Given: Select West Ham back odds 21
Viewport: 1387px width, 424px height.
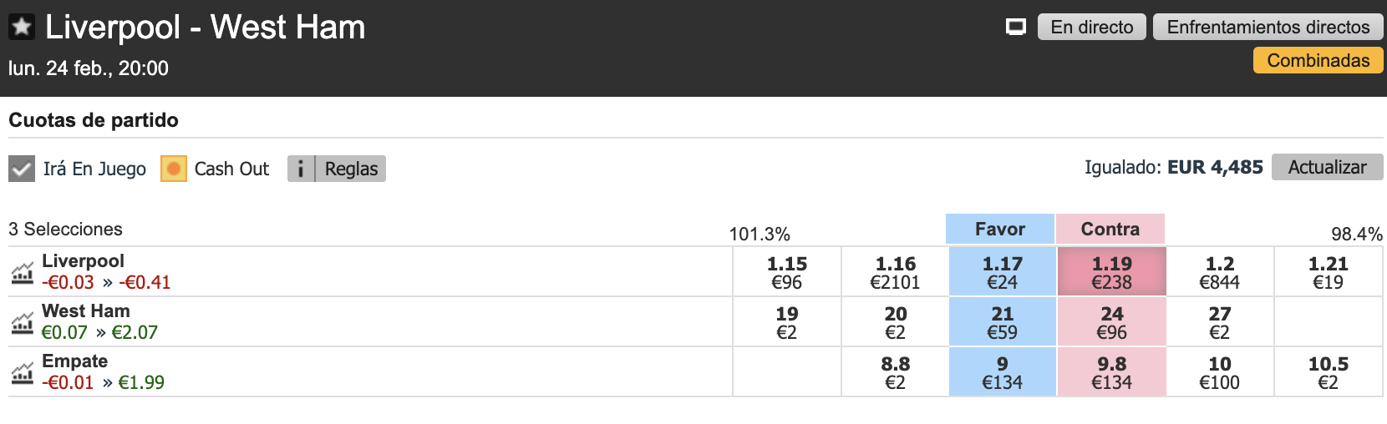Looking at the screenshot, I should point(1003,322).
